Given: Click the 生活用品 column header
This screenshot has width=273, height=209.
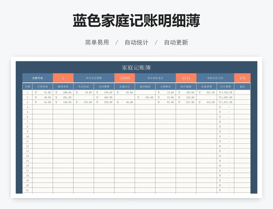Looking at the screenshot, I should [84, 87].
